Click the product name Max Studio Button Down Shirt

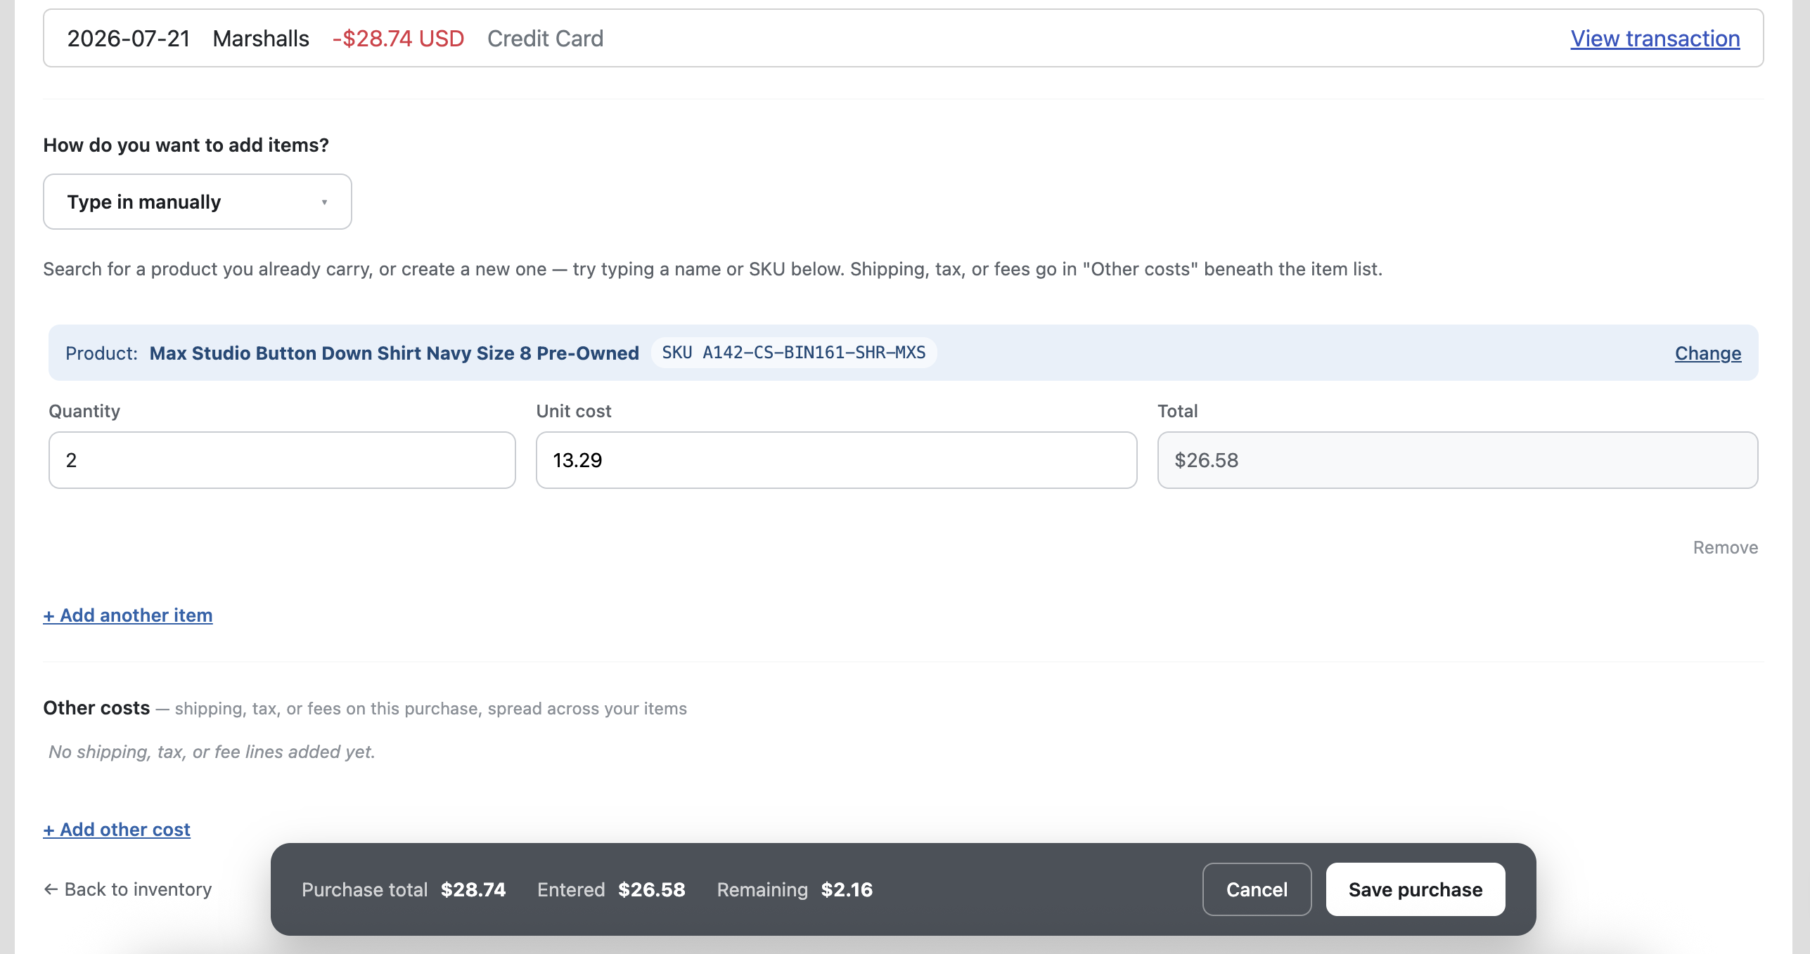pyautogui.click(x=394, y=353)
